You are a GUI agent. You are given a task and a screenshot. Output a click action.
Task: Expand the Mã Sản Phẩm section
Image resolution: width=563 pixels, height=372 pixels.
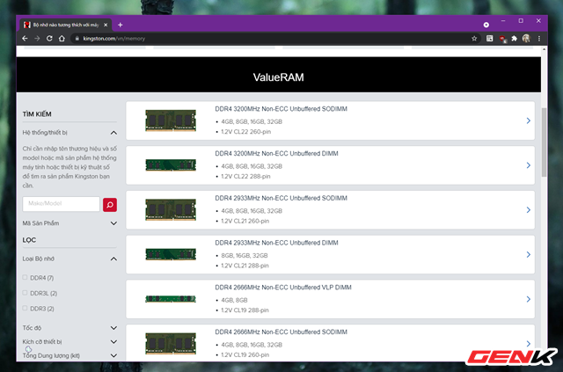(x=69, y=223)
